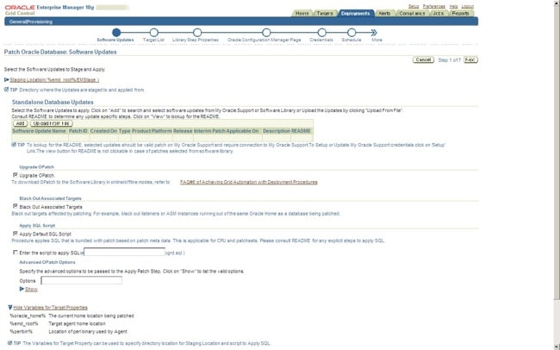560x350 pixels.
Task: Enable the 'Enter the script to apply SQL' checkbox
Action: [x=15, y=253]
